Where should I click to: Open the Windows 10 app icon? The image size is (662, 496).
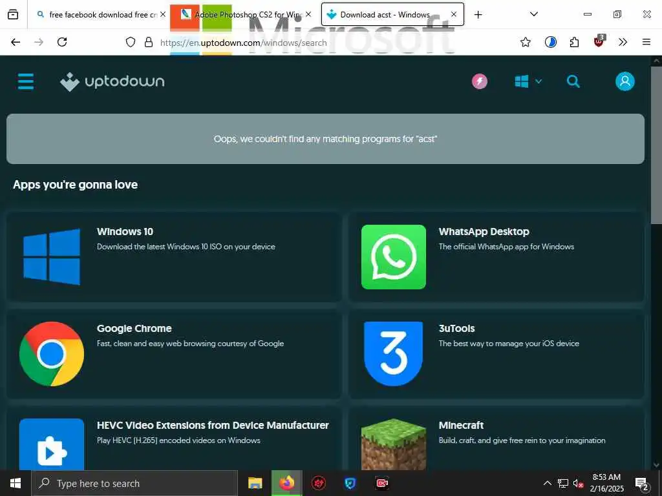pyautogui.click(x=52, y=257)
